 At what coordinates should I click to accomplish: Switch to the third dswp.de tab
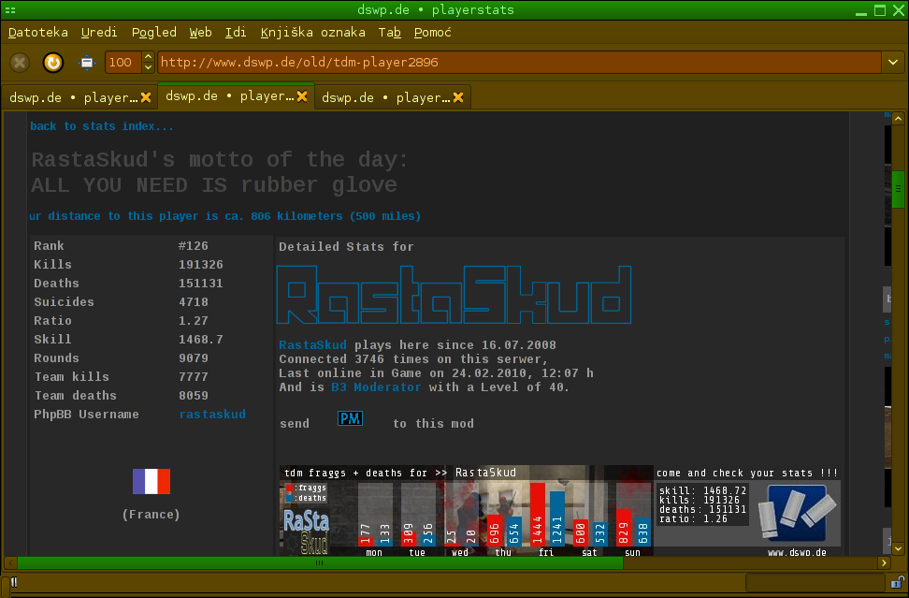[386, 97]
